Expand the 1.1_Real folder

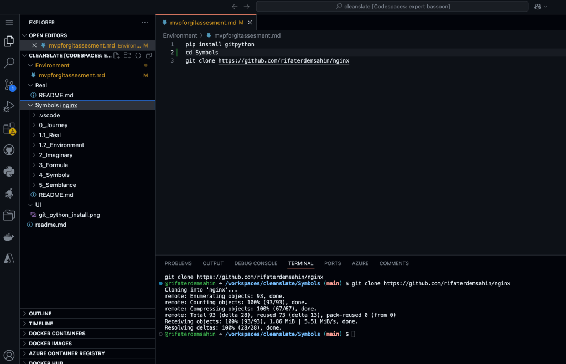[34, 135]
